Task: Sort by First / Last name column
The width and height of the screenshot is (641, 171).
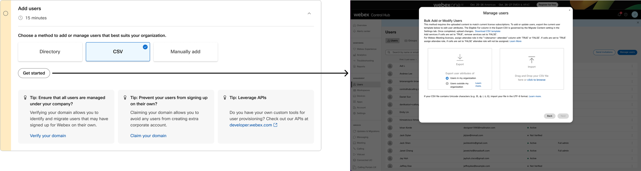Action: [x=408, y=60]
